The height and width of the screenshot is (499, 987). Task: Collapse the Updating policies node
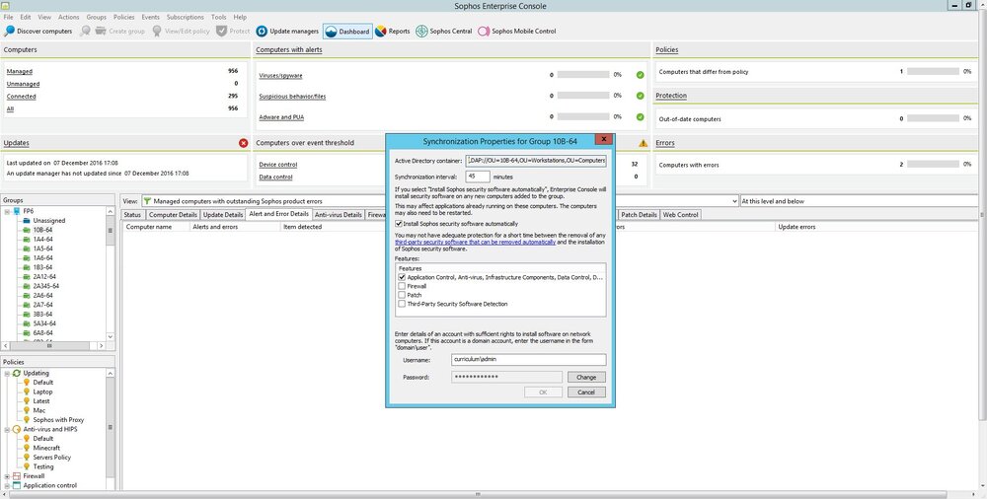tap(7, 373)
